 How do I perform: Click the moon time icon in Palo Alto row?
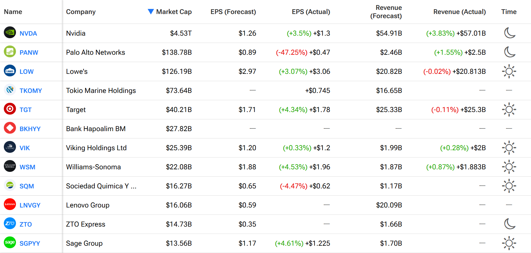[x=509, y=52]
